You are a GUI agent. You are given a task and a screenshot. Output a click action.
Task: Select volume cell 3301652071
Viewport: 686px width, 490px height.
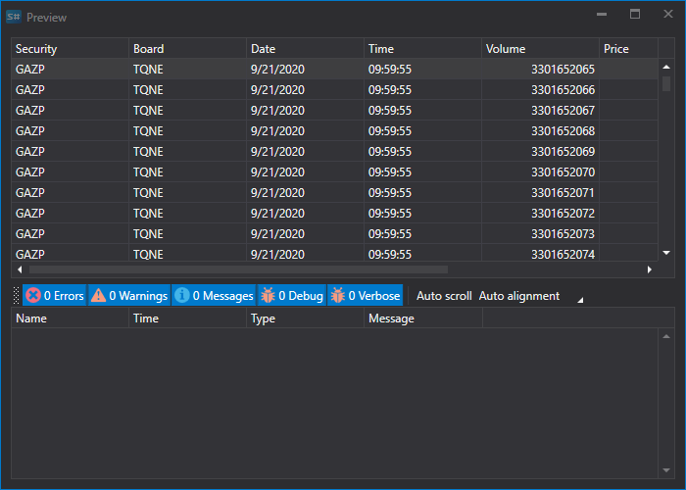tap(541, 192)
